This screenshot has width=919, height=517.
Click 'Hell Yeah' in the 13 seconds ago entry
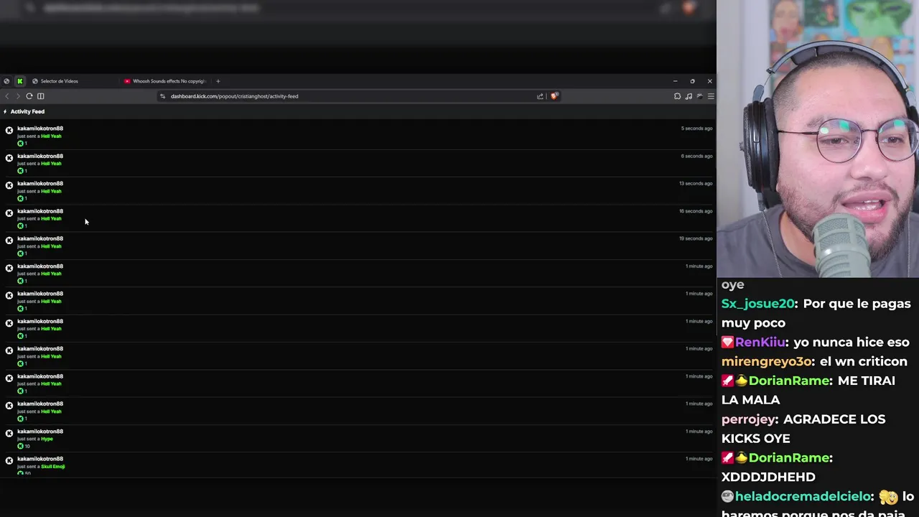[51, 191]
